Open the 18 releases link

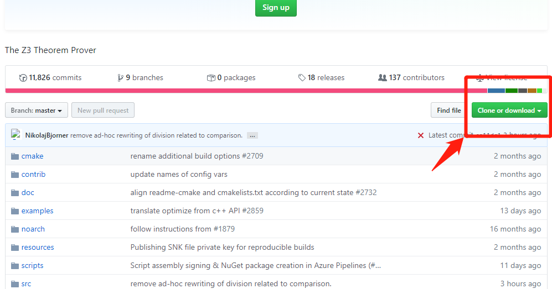[326, 77]
